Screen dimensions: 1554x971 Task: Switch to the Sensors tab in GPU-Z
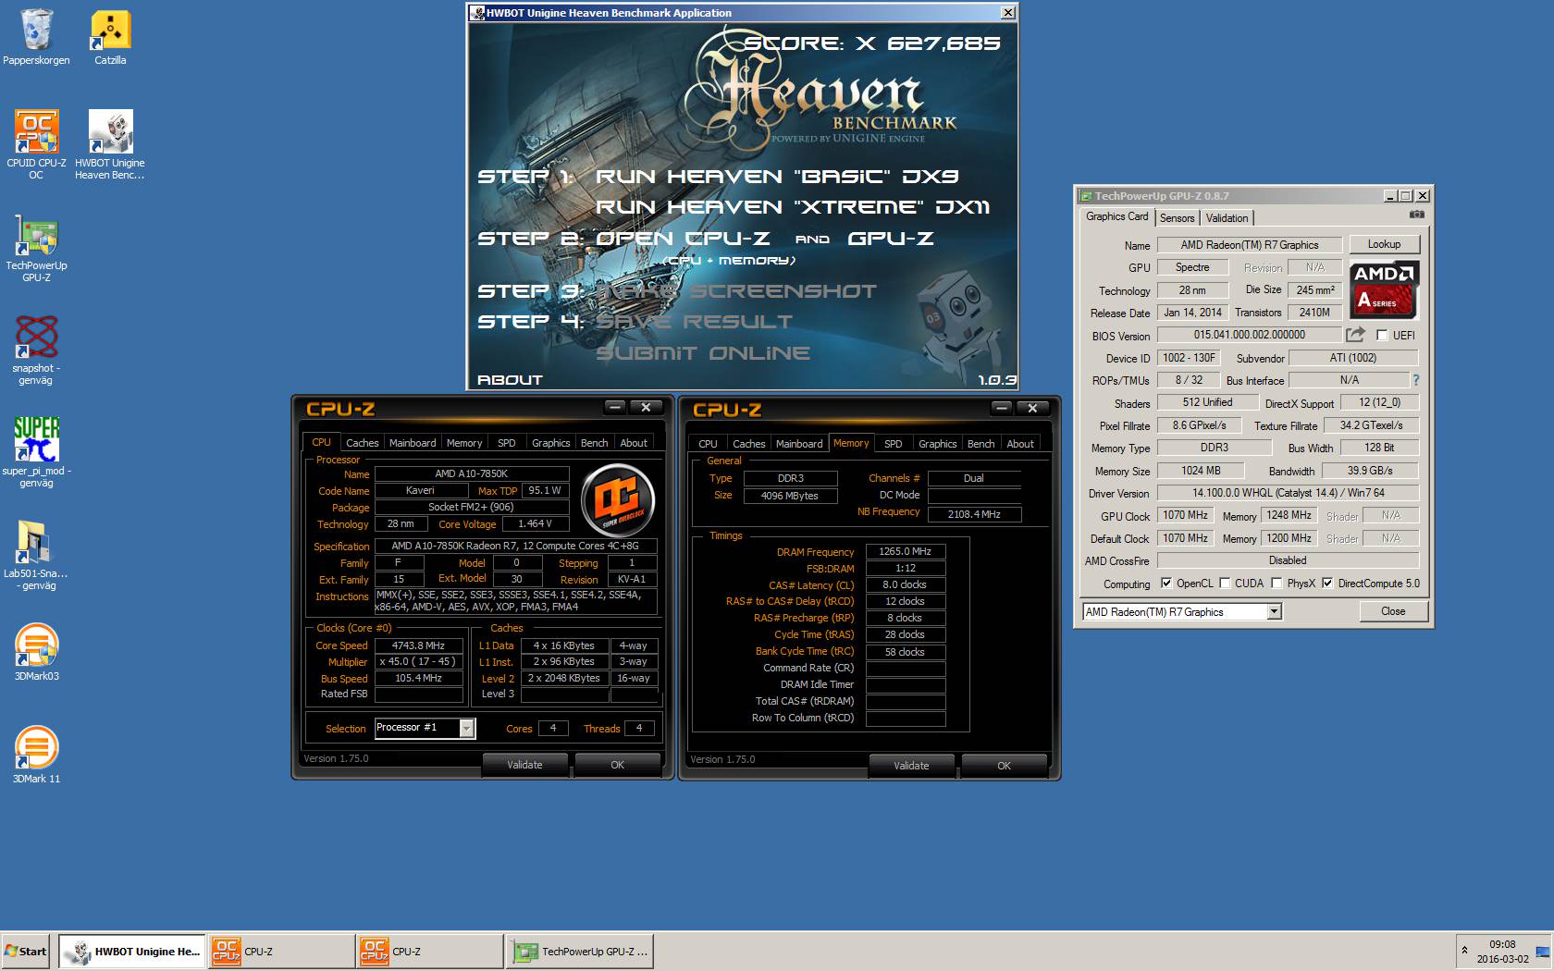[x=1177, y=218]
